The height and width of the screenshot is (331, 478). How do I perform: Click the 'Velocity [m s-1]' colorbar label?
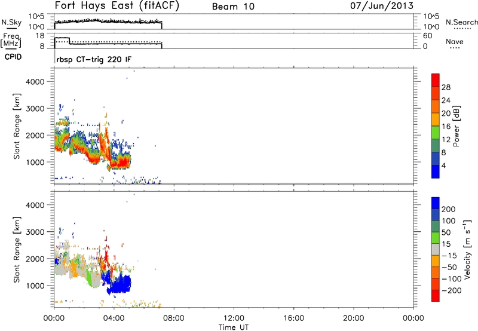tap(467, 249)
